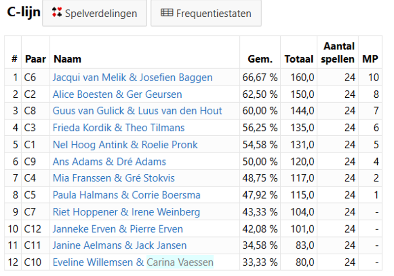Click the Totaal column header
394x276 pixels.
(x=299, y=59)
